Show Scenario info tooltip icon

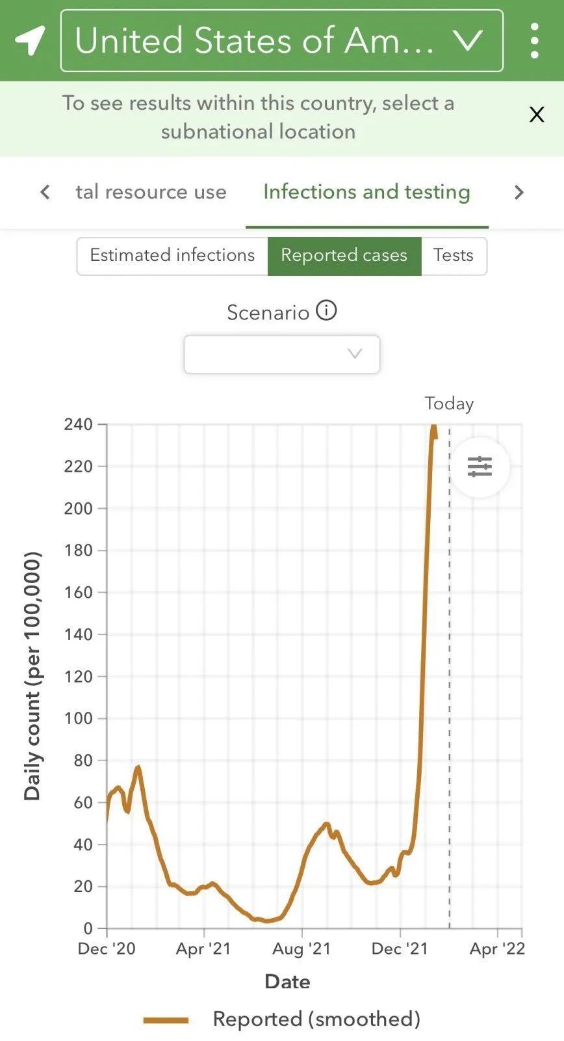(326, 311)
